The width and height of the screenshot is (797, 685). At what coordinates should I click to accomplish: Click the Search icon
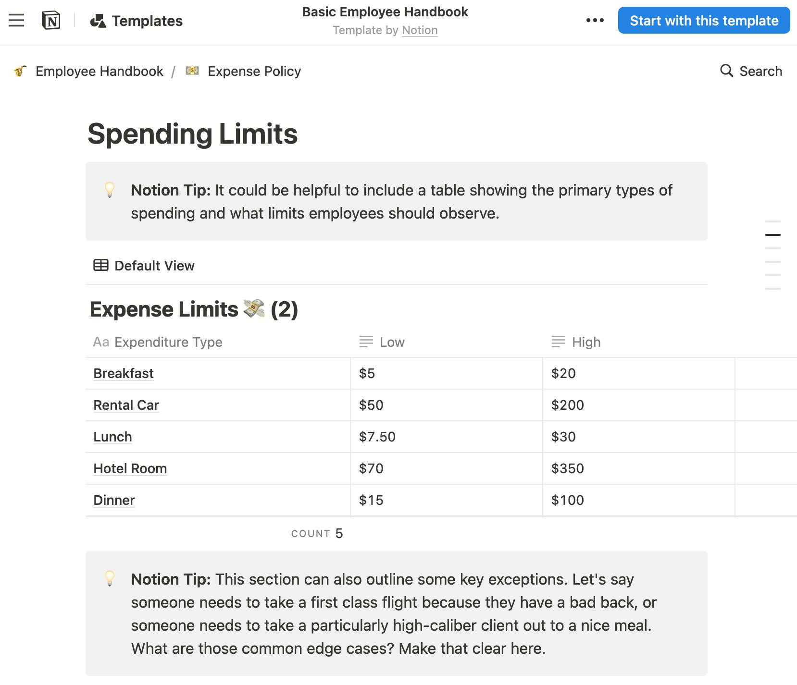point(726,71)
